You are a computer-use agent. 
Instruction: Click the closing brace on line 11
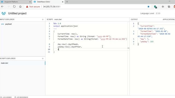tap(54, 52)
